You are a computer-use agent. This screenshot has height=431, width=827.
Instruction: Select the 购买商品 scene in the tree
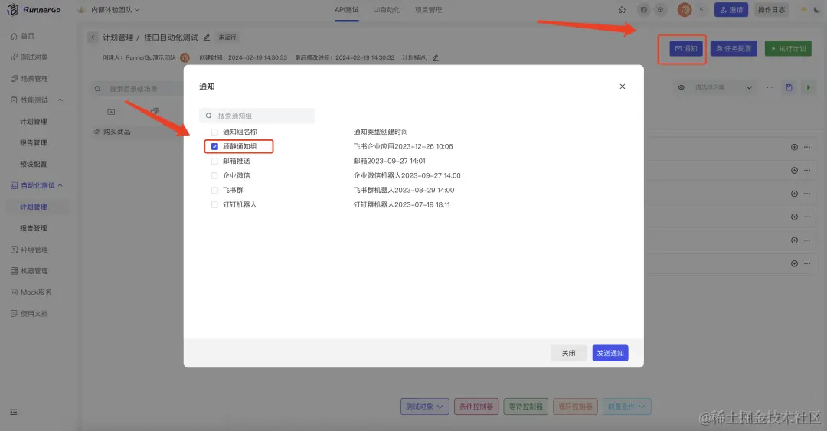(116, 132)
